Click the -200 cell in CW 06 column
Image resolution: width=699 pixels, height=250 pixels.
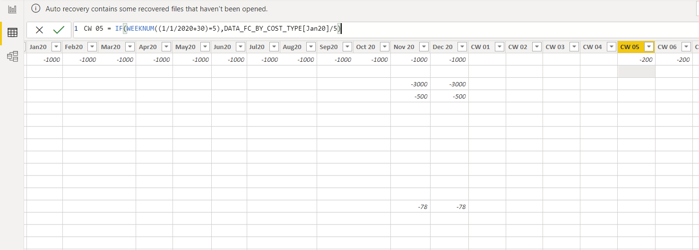click(673, 59)
